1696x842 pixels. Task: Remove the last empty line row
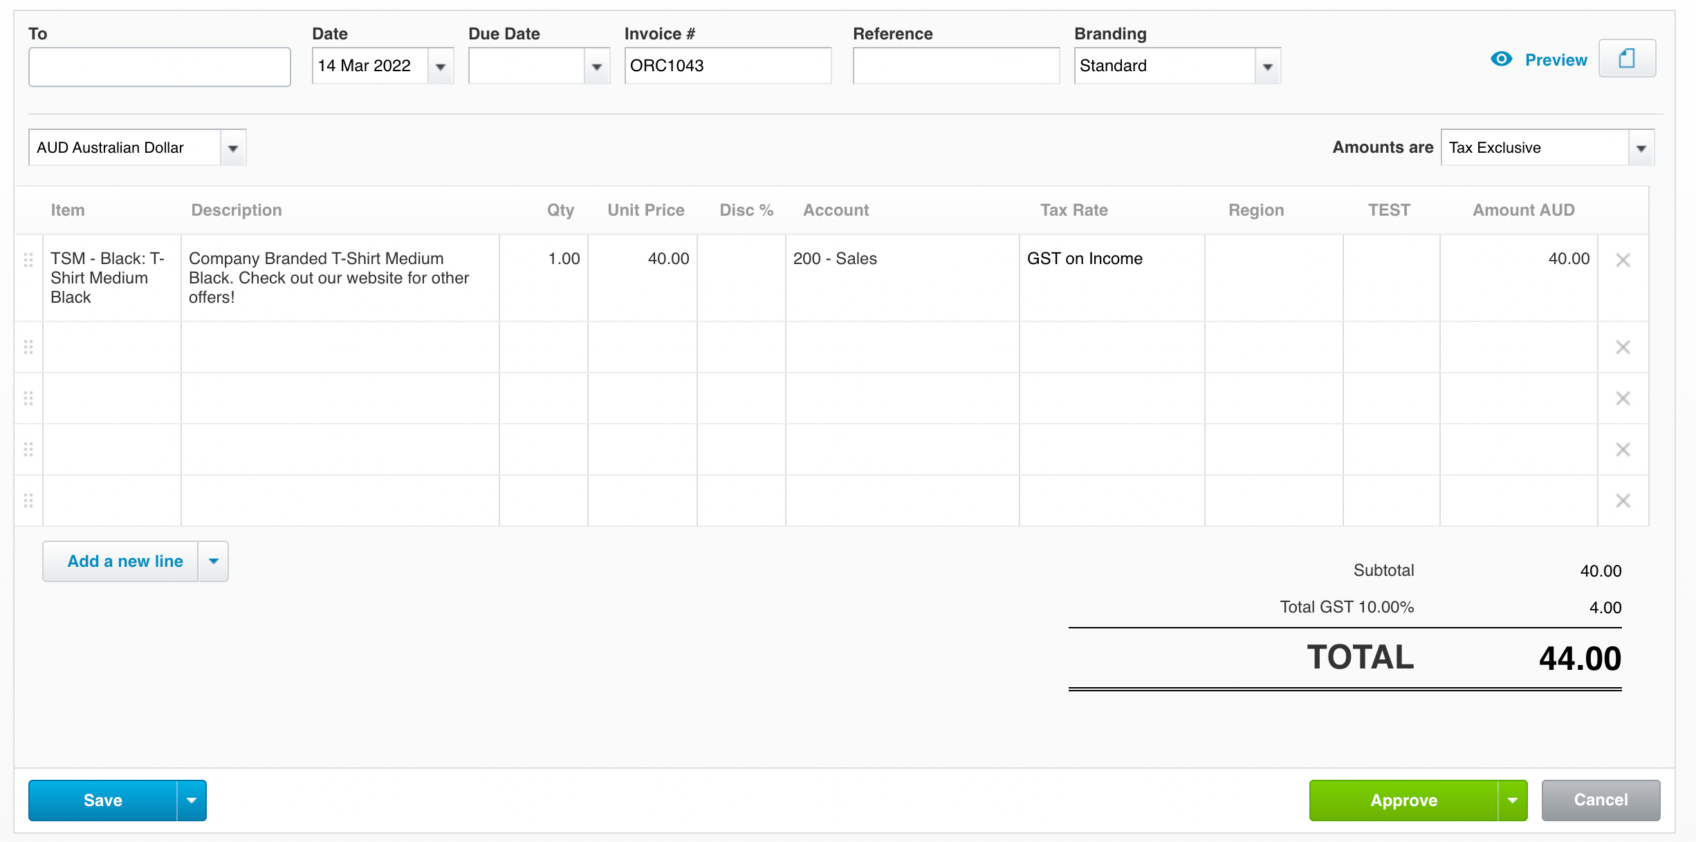pyautogui.click(x=1623, y=500)
